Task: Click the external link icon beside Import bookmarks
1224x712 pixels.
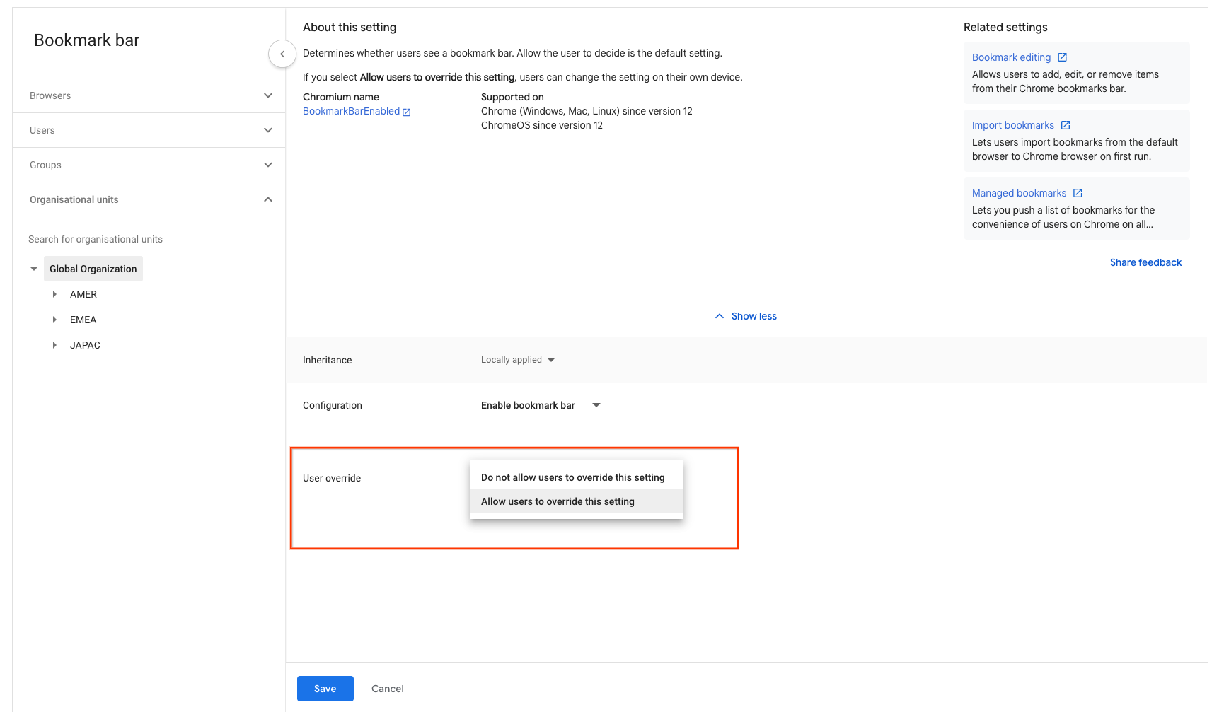Action: point(1066,125)
